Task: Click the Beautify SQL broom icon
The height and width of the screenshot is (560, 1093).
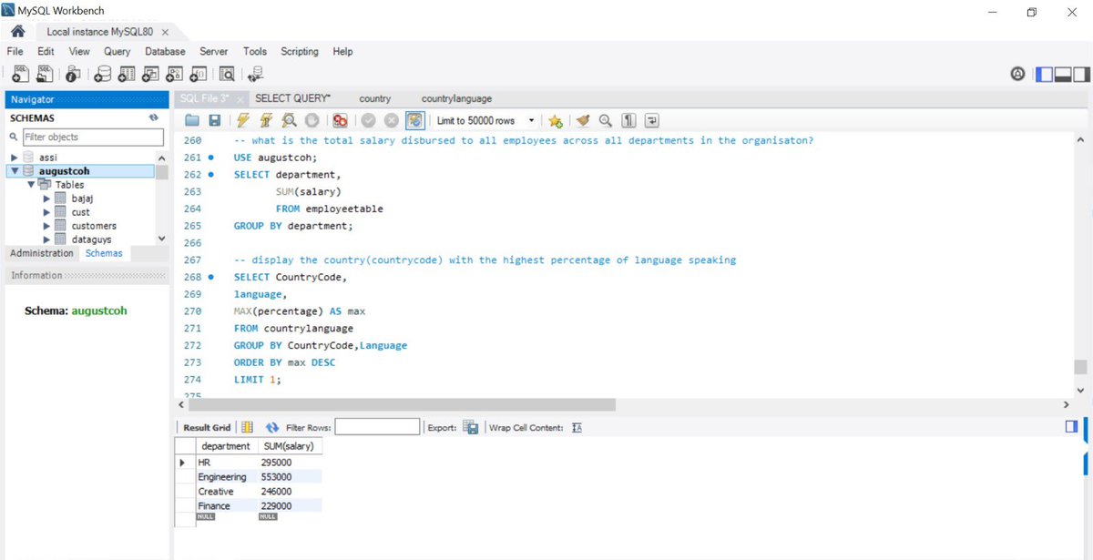Action: (583, 120)
